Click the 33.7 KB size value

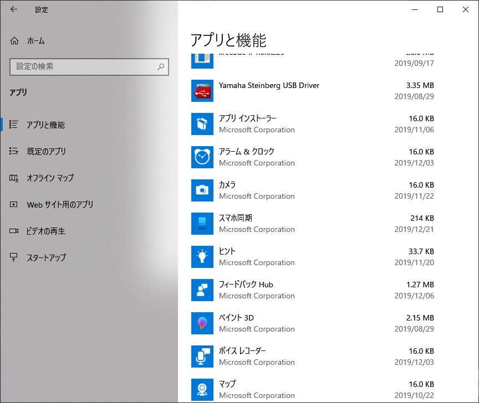click(421, 251)
